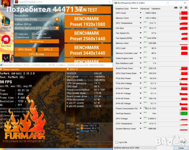Open the CPU Temperature sensor dropdown arrow

click(x=141, y=123)
